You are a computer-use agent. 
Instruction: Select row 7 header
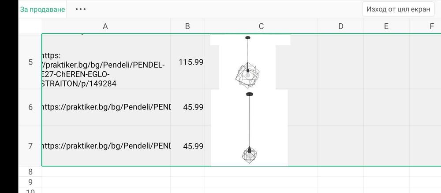pos(30,146)
